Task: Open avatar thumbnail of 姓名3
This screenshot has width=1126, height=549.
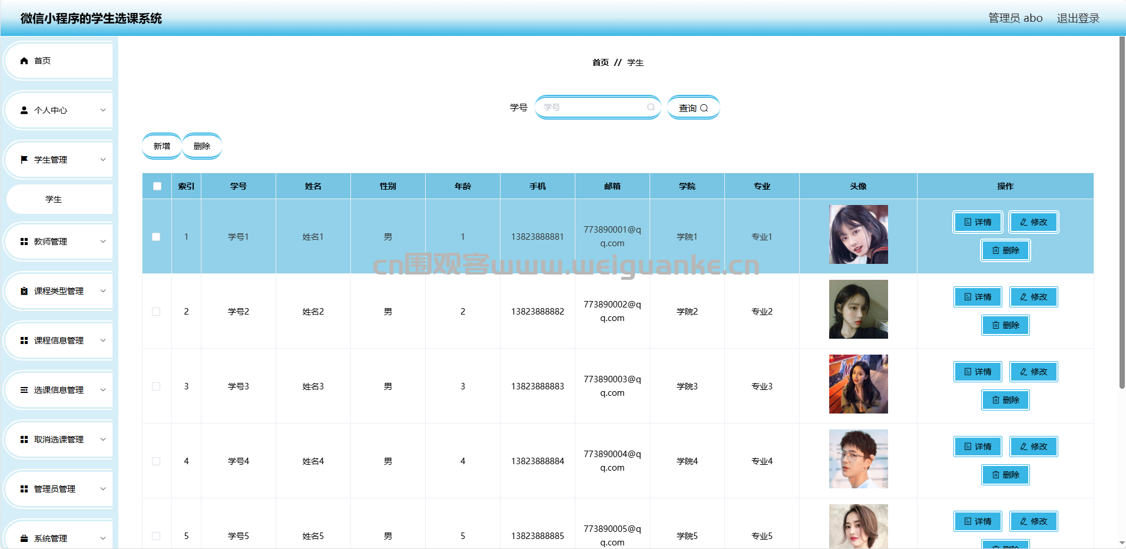Action: click(859, 384)
